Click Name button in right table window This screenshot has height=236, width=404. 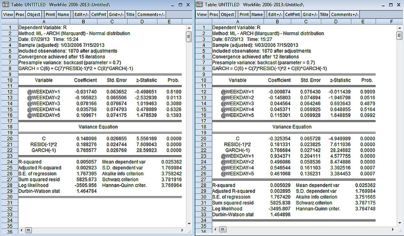[257, 15]
